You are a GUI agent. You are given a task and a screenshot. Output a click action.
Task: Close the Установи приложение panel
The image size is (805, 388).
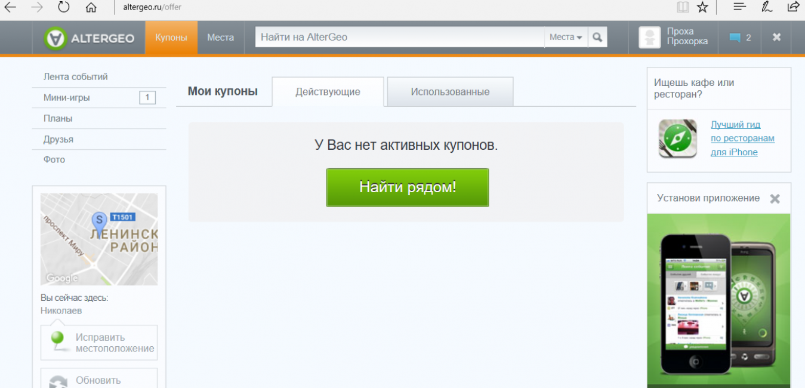775,199
